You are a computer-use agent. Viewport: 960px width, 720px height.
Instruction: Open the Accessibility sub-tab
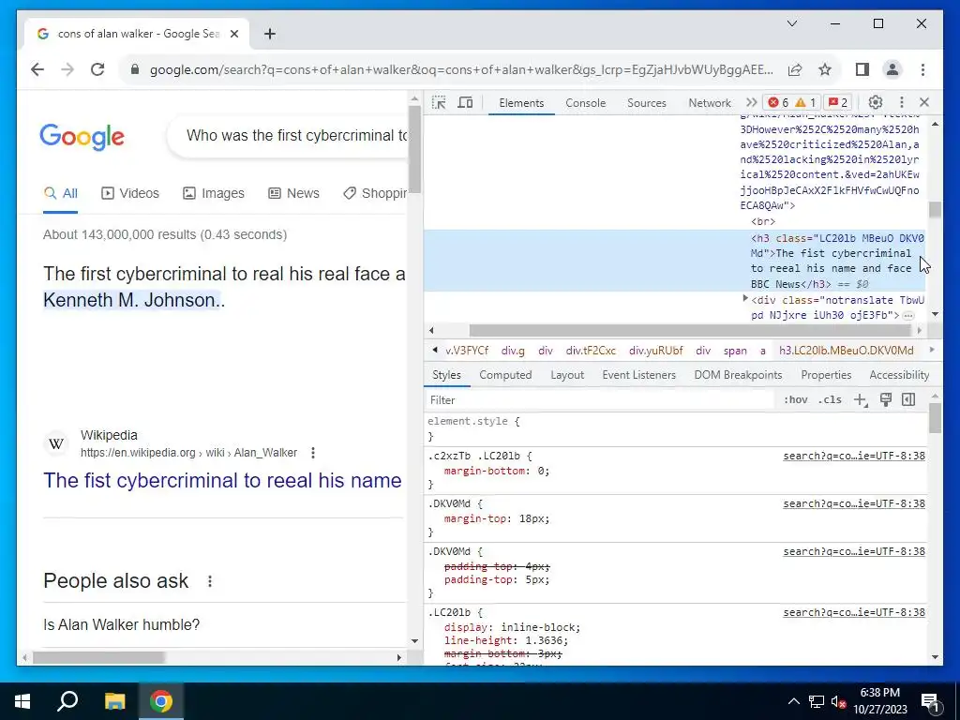[x=899, y=375]
